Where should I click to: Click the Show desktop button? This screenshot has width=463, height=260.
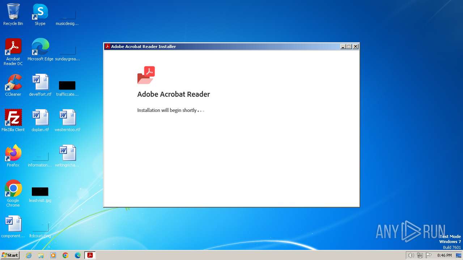tap(459, 255)
